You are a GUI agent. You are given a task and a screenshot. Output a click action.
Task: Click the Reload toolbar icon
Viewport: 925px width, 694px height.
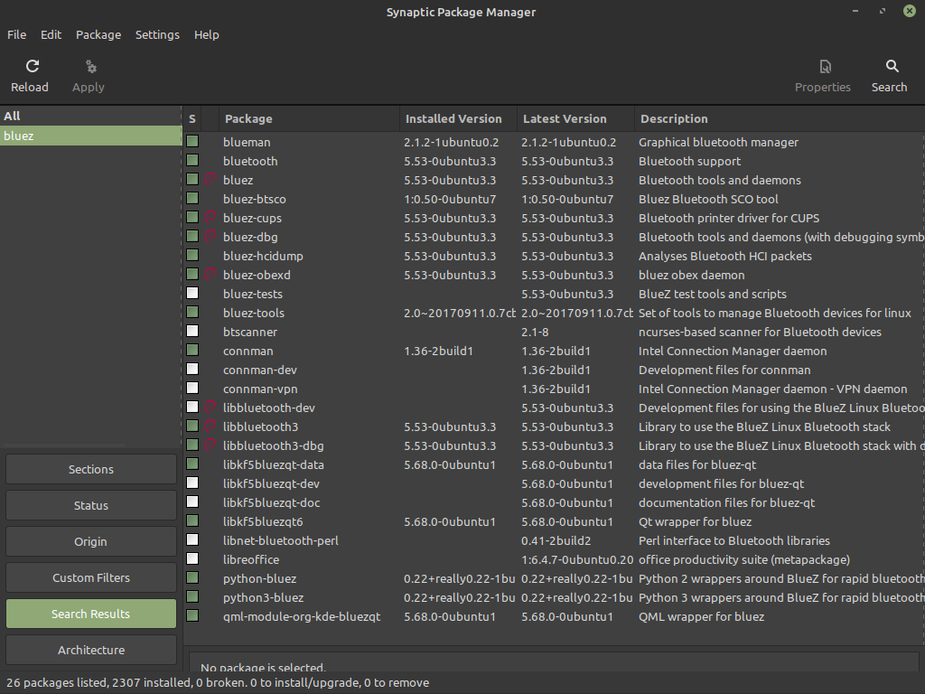point(33,67)
